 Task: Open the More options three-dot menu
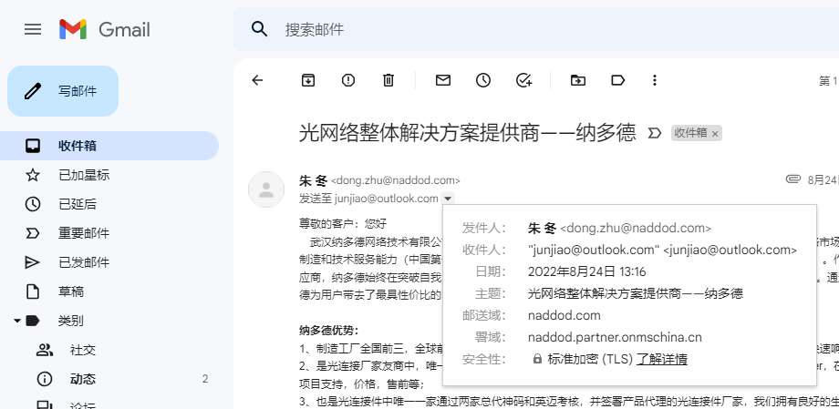point(655,80)
